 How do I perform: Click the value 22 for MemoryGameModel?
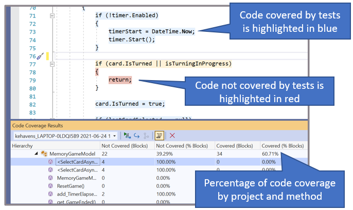pos(104,154)
